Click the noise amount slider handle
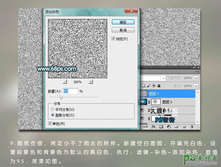Viewport: 221px width, 167px height. tap(61, 97)
